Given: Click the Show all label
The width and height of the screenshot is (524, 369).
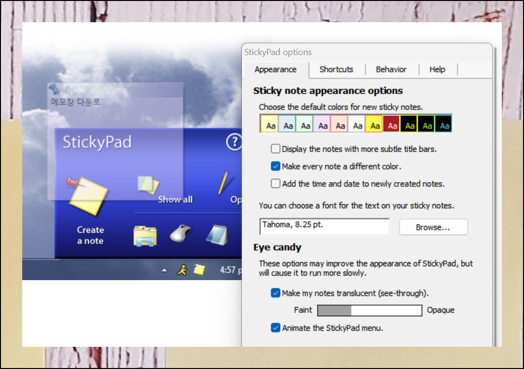Looking at the screenshot, I should [x=175, y=199].
